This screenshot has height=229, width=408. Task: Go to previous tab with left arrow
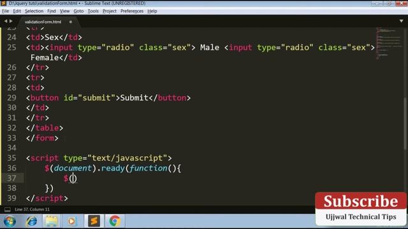pos(6,21)
